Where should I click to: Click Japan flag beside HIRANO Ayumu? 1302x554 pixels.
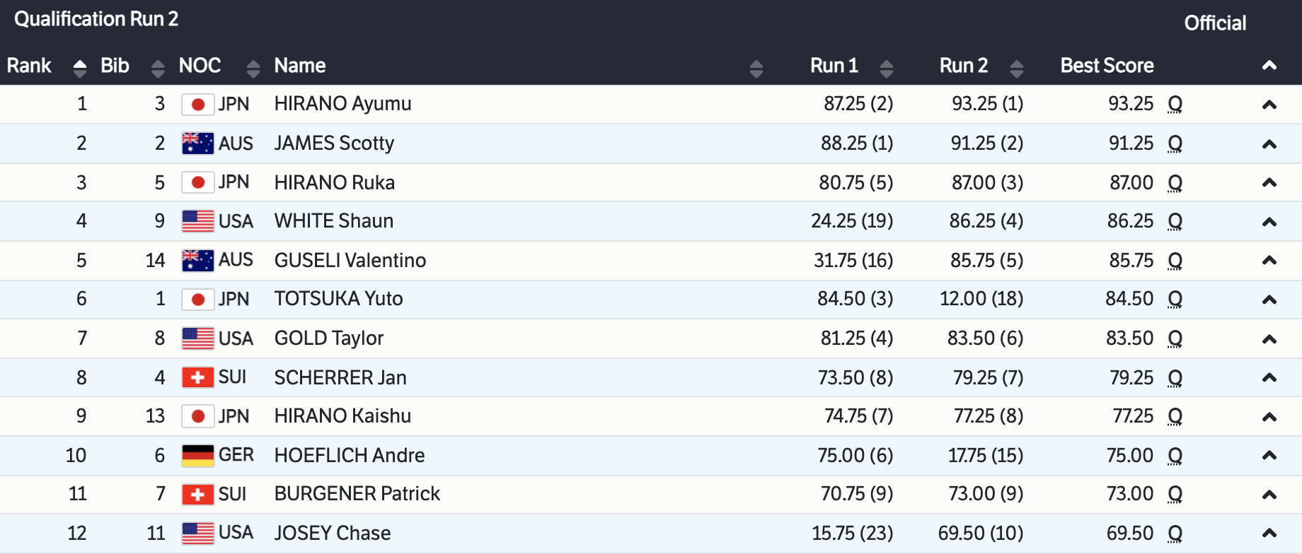click(x=197, y=105)
